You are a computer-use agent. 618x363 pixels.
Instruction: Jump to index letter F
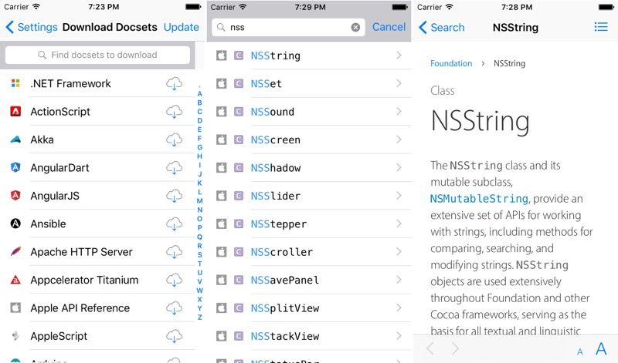point(200,139)
